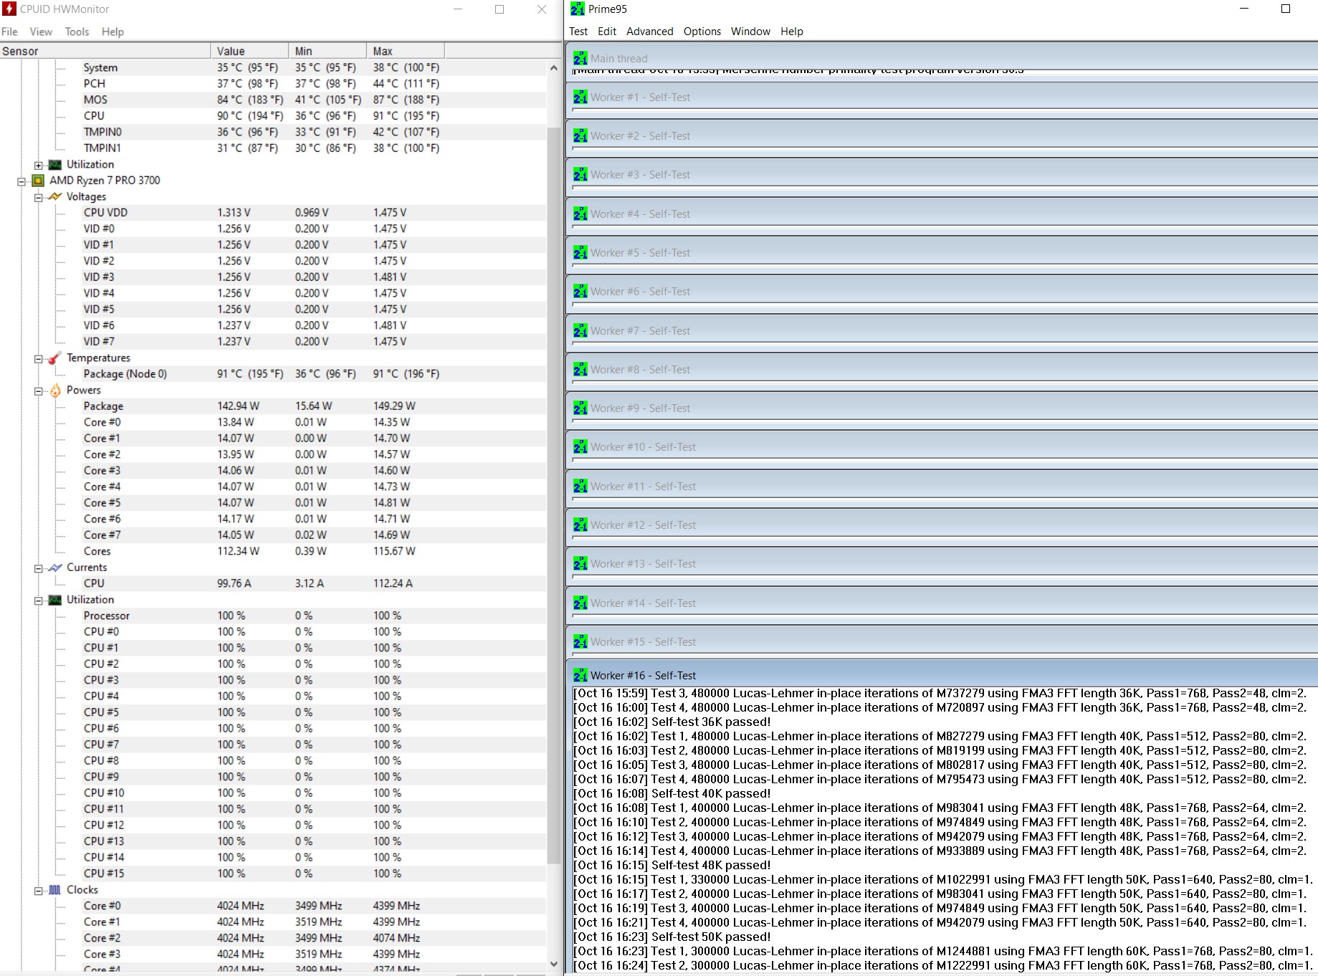
Task: Click the Worker #4 window icon
Action: click(581, 214)
